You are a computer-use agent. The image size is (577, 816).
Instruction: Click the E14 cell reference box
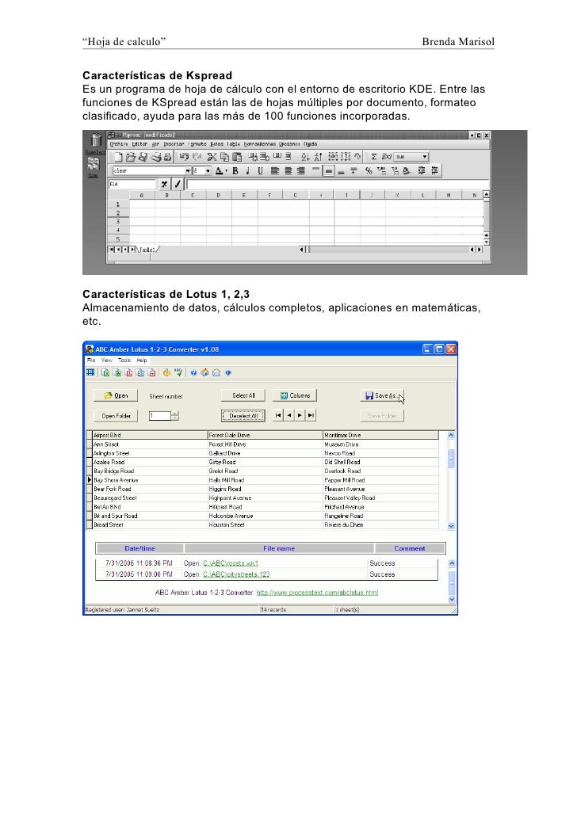[132, 185]
